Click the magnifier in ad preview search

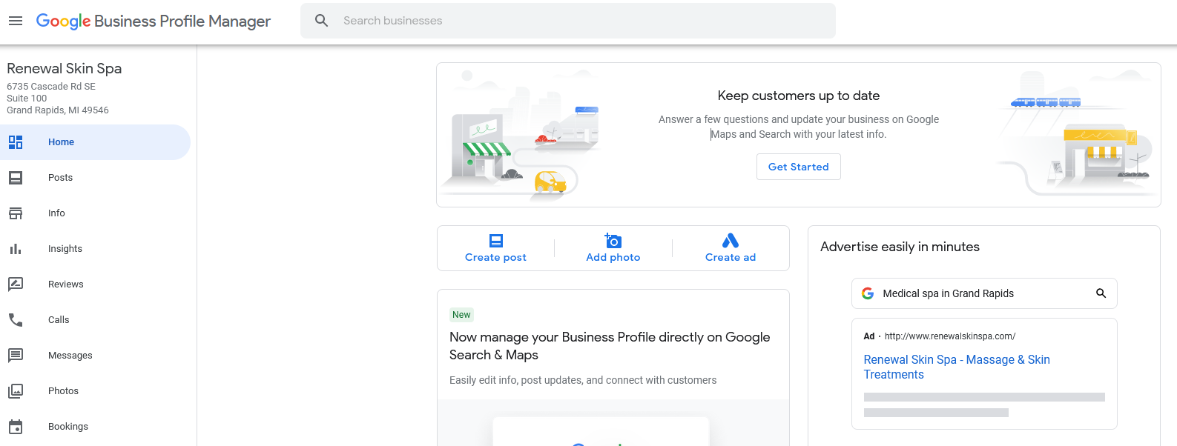coord(1101,293)
